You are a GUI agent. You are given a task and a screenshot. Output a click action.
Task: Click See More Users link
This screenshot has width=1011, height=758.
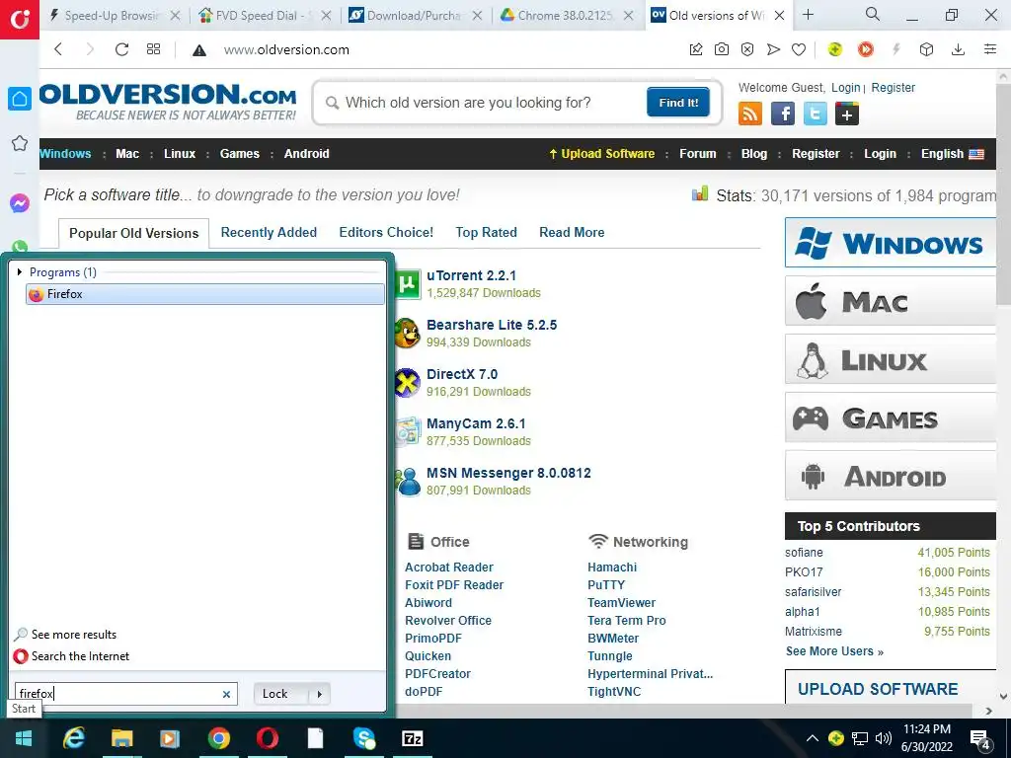[x=834, y=651]
